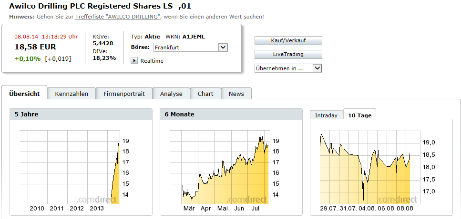The width and height of the screenshot is (461, 219).
Task: Switch to the Kennzahlen tab
Action: 72,94
